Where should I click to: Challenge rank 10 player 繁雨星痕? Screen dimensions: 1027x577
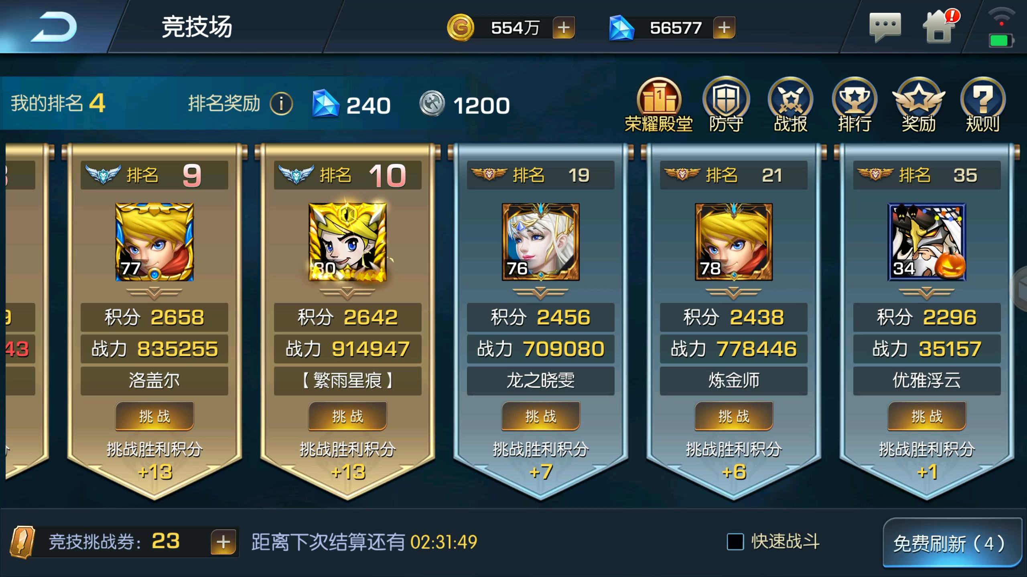tap(347, 416)
